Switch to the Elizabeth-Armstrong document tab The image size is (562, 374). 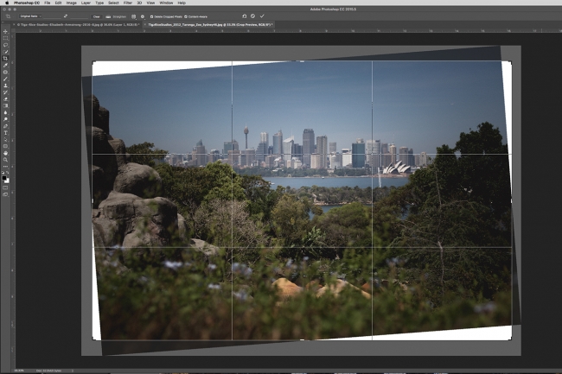pyautogui.click(x=78, y=25)
